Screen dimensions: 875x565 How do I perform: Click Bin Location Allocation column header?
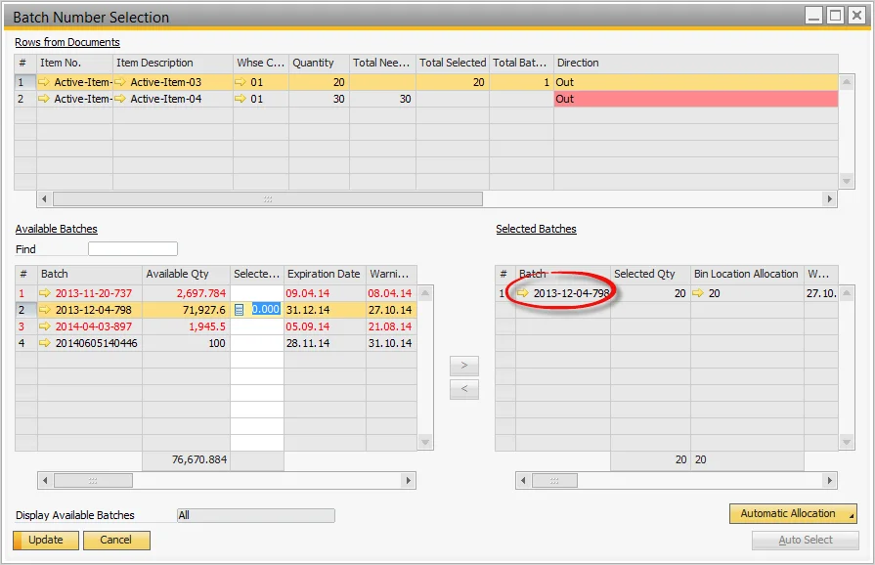coord(747,274)
